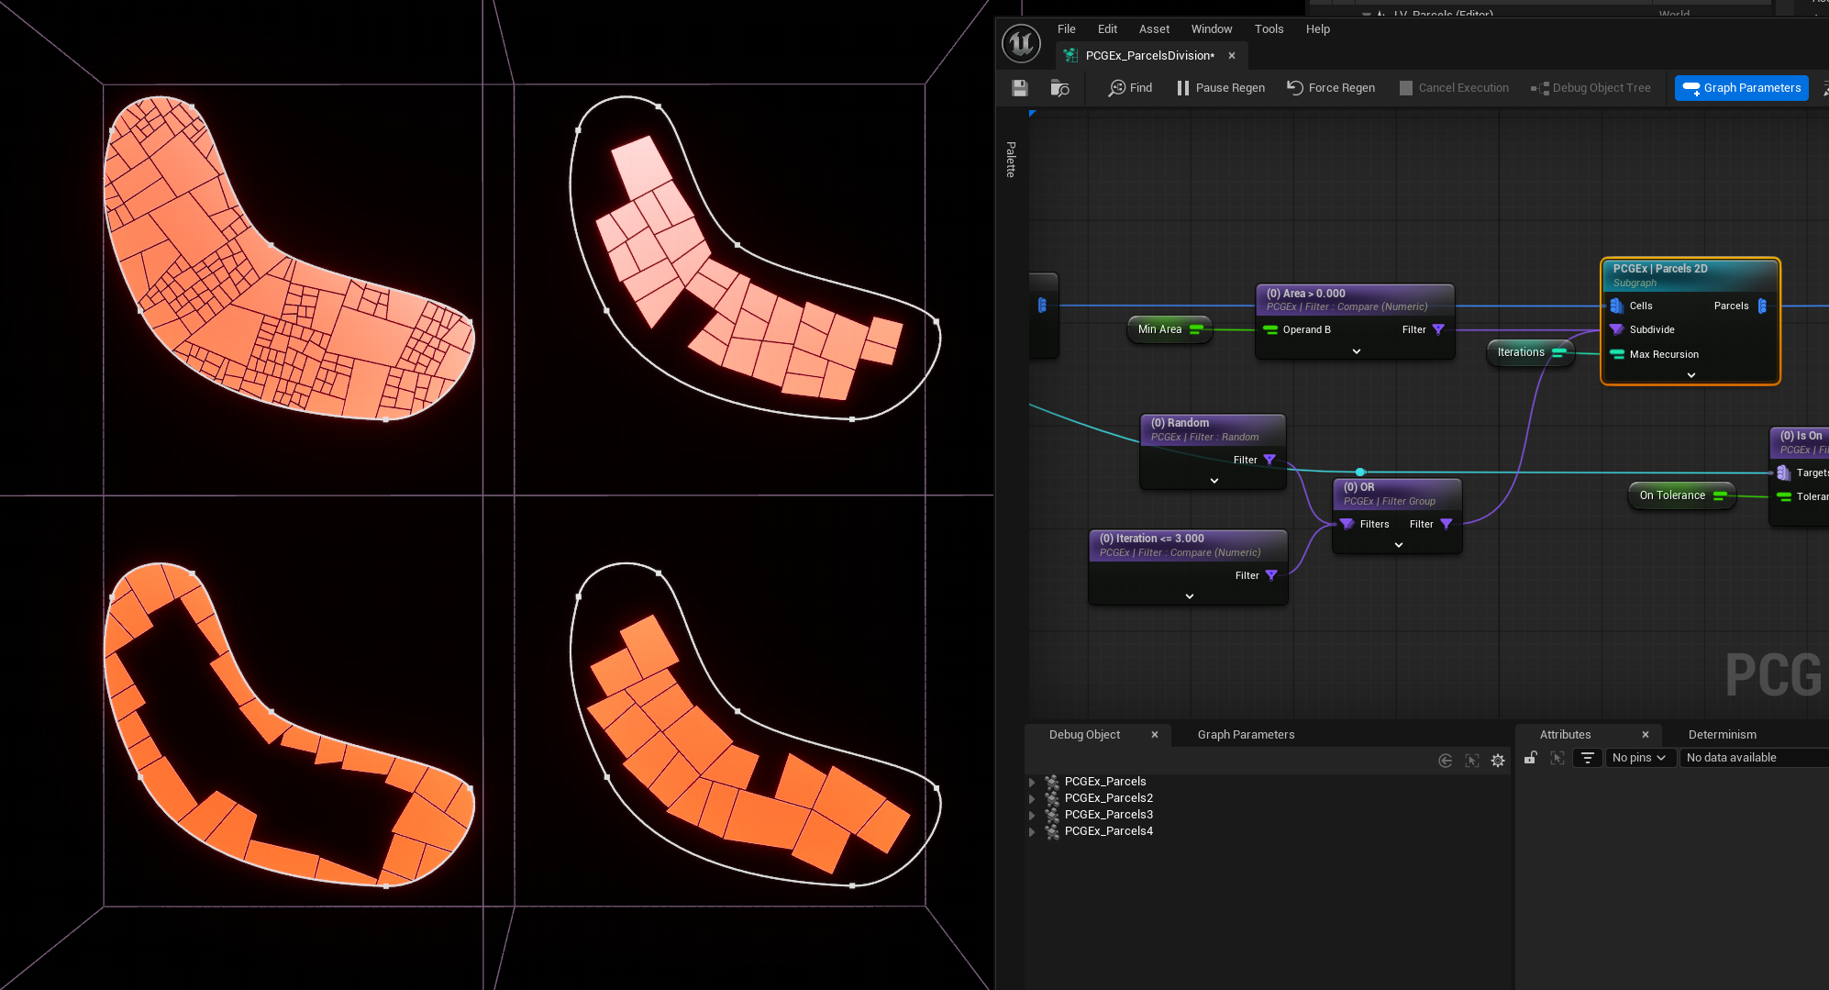Click the Debug Object back-arrow icon

click(x=1445, y=761)
